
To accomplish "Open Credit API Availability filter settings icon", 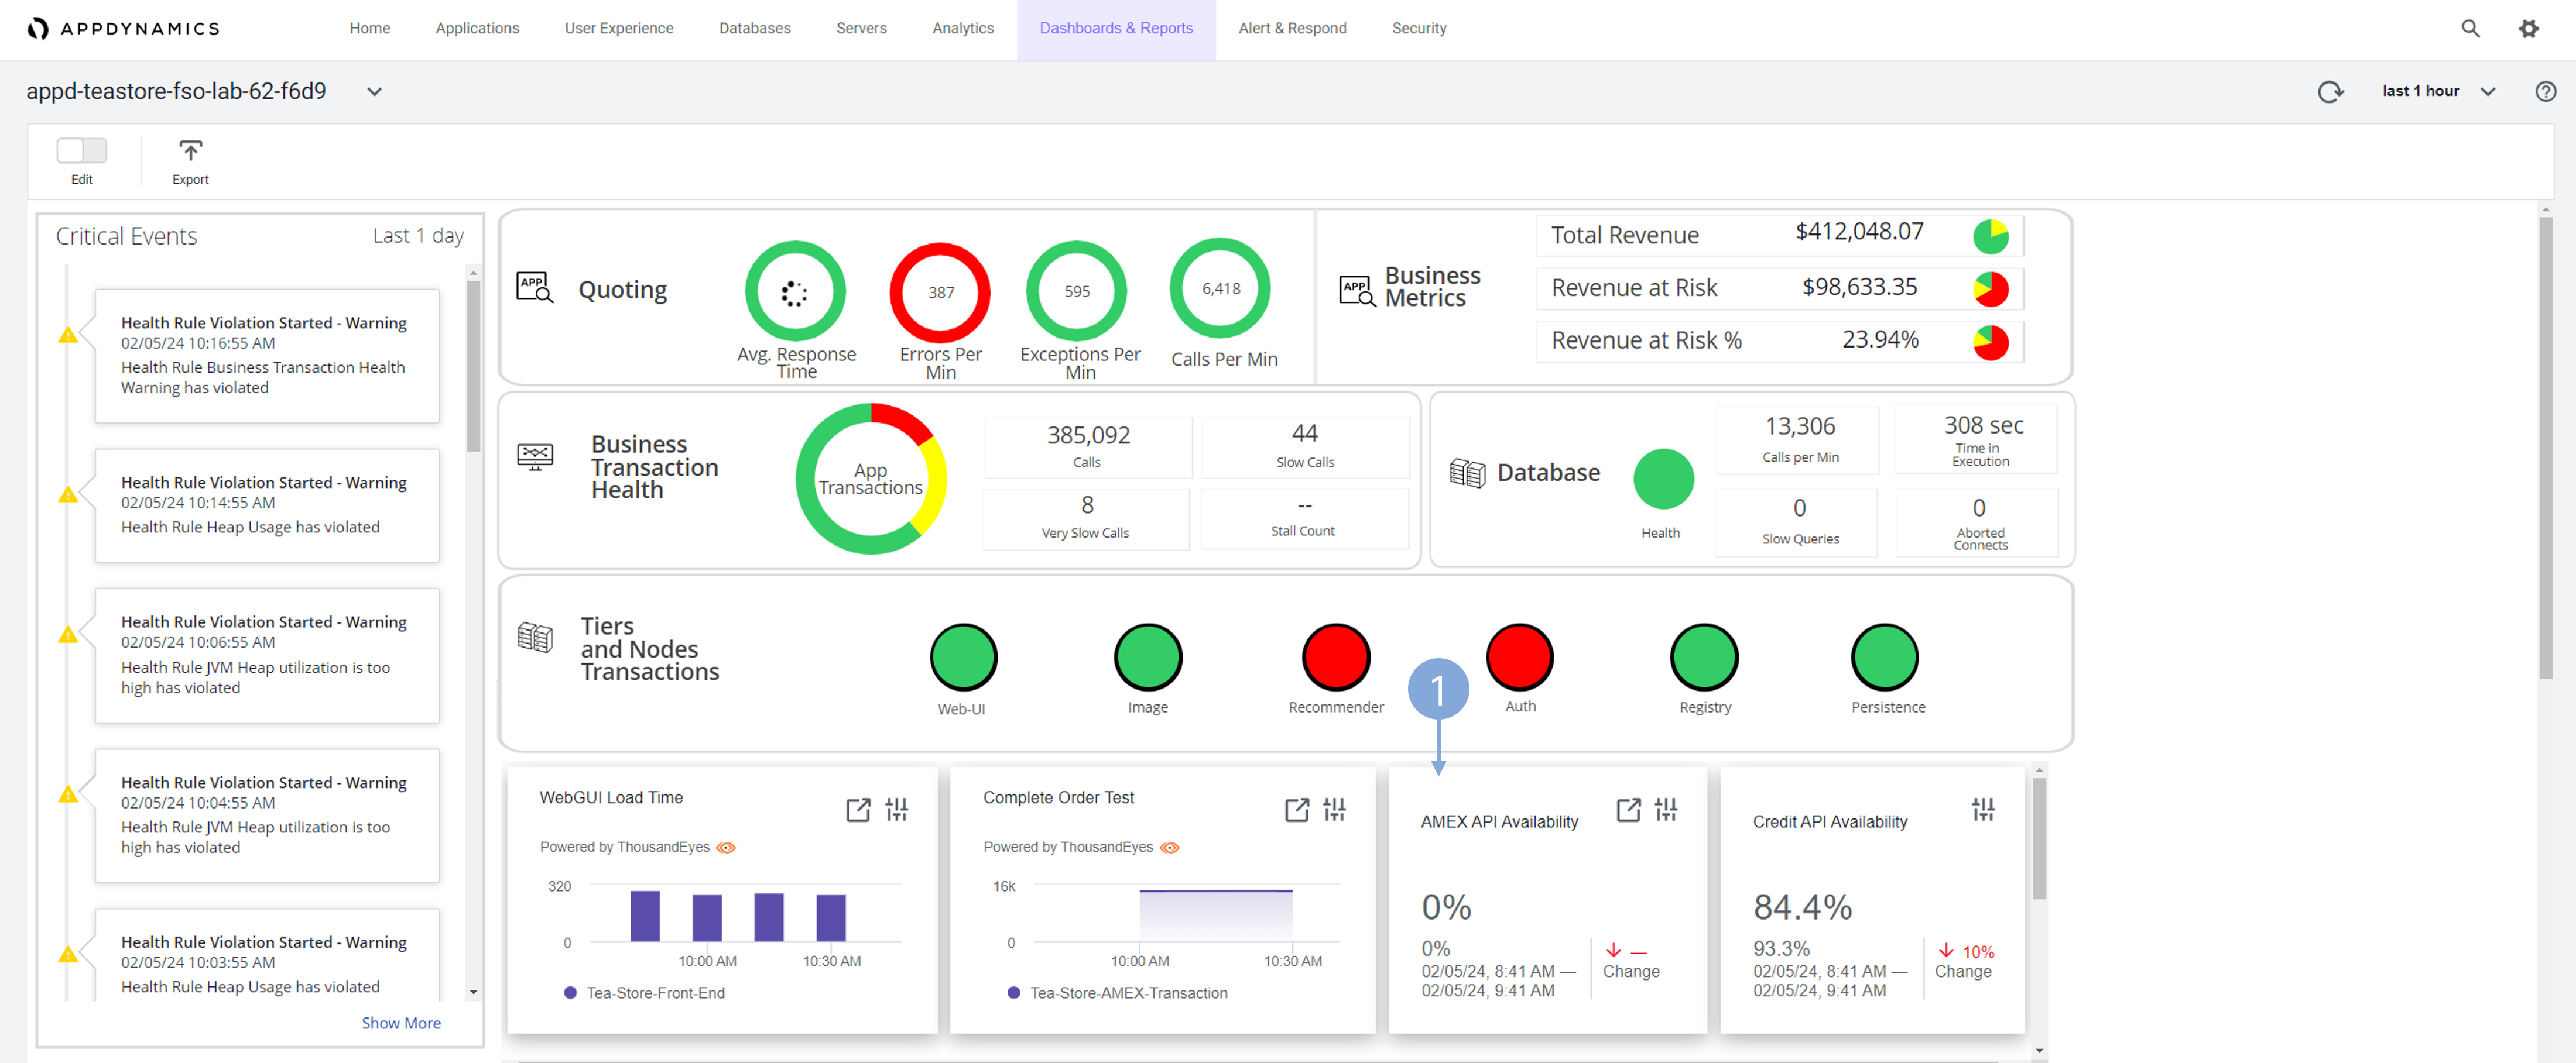I will pos(1983,809).
